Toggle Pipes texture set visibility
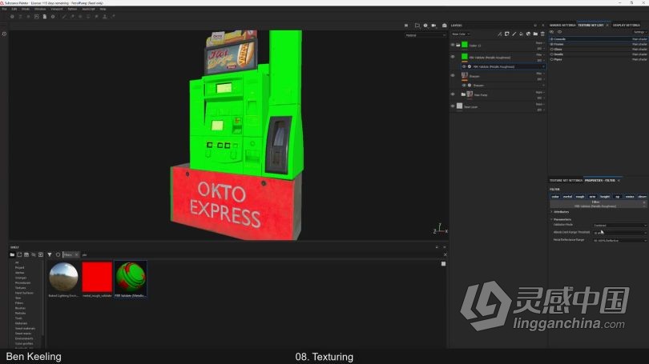 (x=552, y=59)
